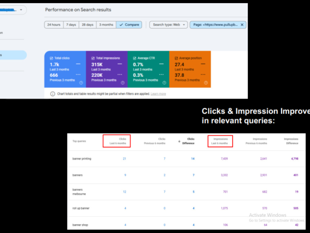Click the 1.7k total clicks value
The width and height of the screenshot is (310, 233).
tap(55, 65)
